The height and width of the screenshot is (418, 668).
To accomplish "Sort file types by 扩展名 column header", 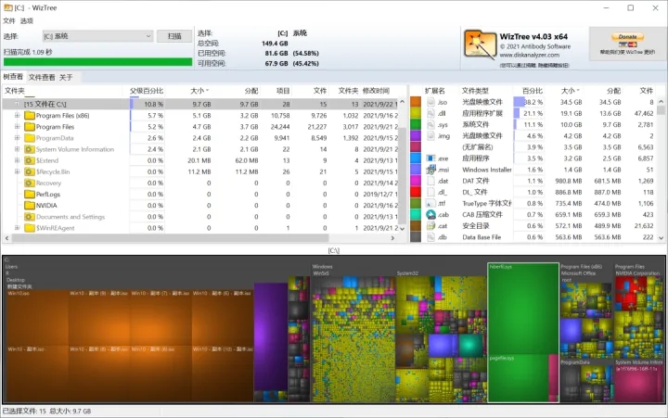I will click(435, 91).
